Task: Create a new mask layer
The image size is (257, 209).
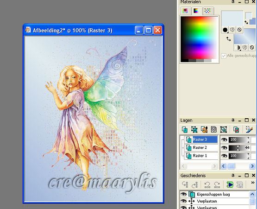Action: [x=214, y=129]
